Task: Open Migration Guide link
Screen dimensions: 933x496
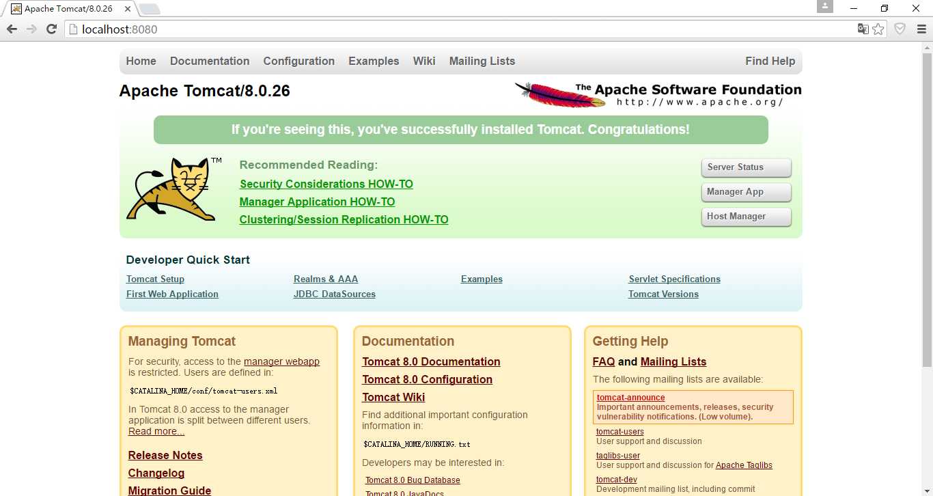Action: (169, 490)
